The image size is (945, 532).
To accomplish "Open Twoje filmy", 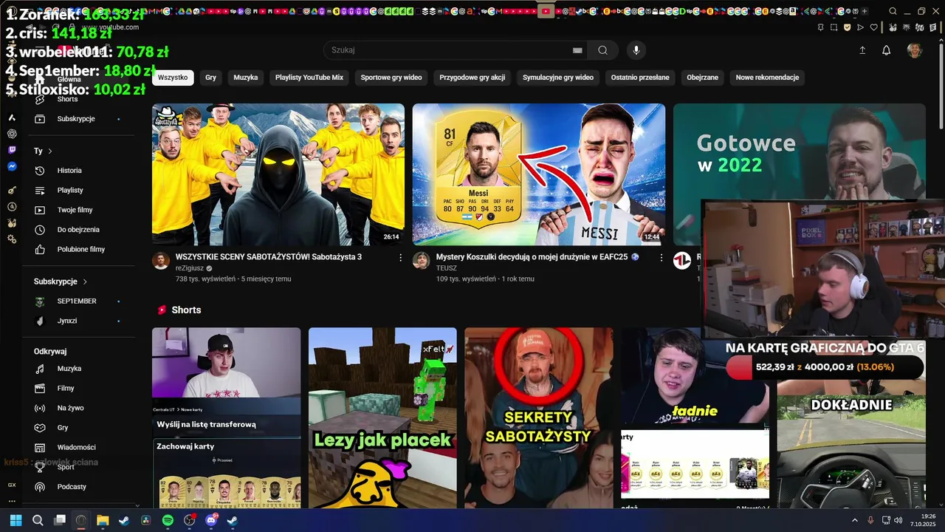I will 77,210.
